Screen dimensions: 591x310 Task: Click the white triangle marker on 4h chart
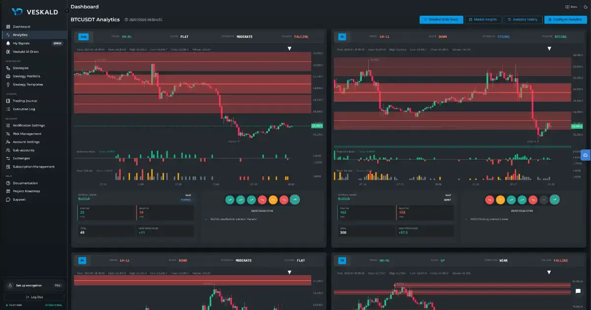(290, 272)
